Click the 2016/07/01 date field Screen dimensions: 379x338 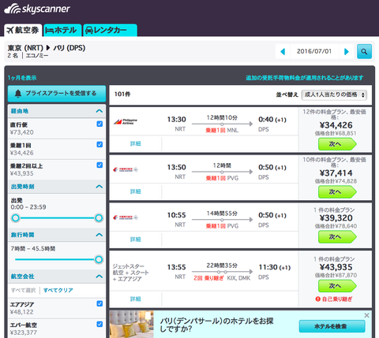coord(314,51)
